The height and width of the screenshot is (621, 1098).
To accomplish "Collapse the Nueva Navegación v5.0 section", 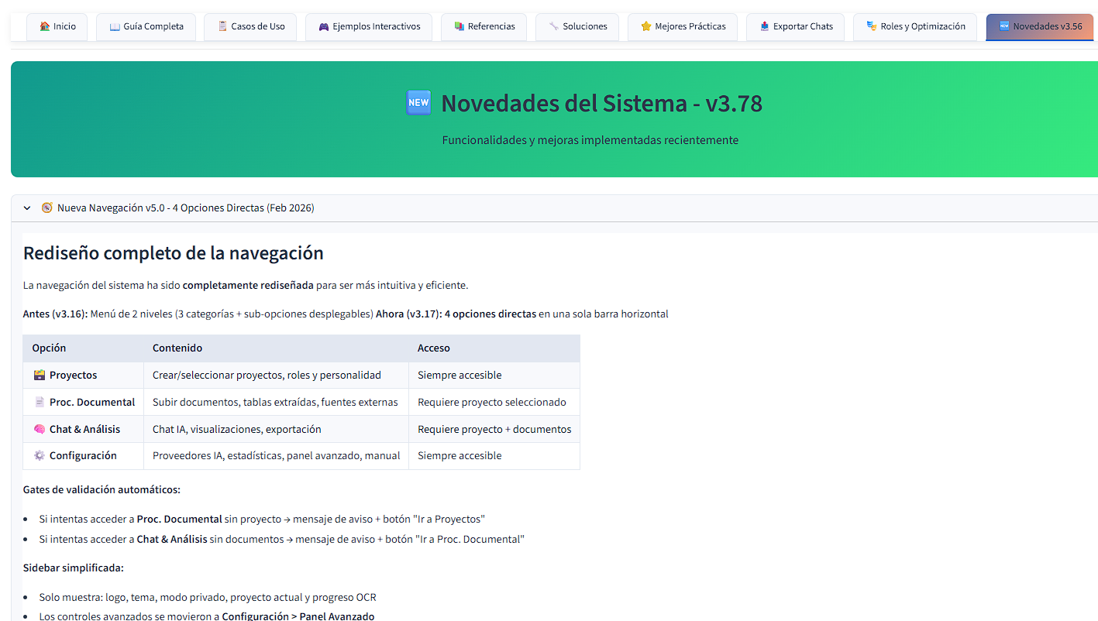I will (26, 208).
